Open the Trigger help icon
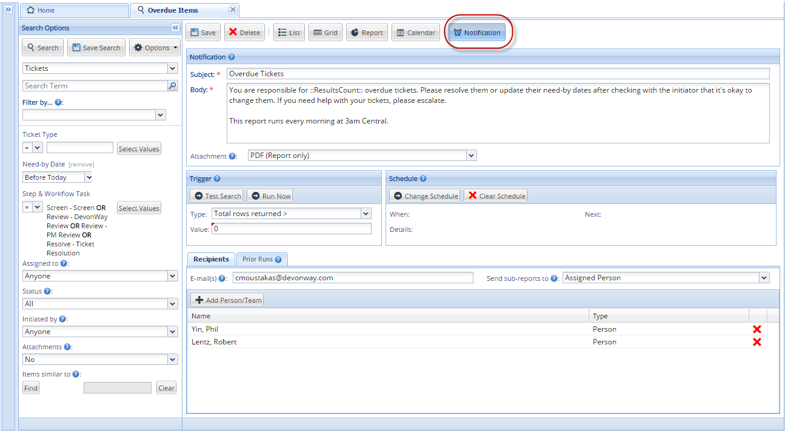785x431 pixels. coord(217,179)
